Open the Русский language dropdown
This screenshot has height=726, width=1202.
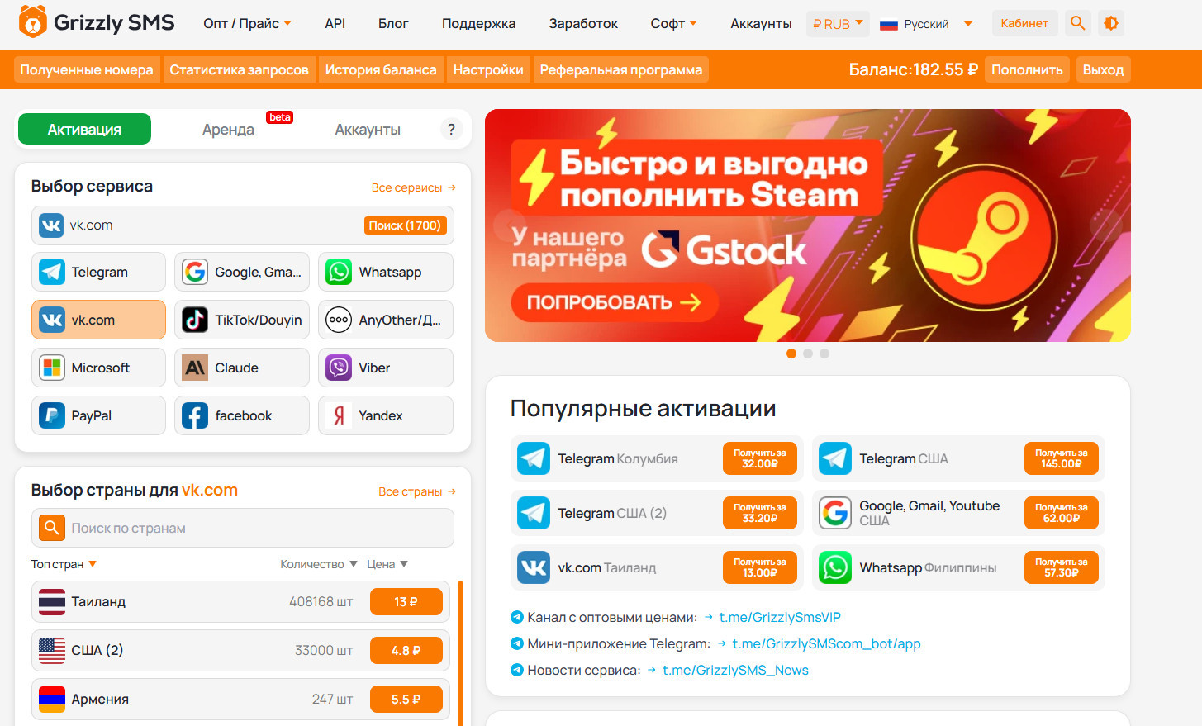pyautogui.click(x=925, y=24)
